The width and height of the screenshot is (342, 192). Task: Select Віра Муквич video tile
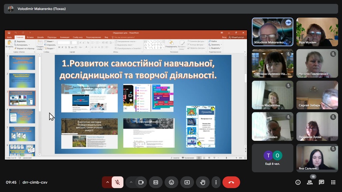[317, 32]
